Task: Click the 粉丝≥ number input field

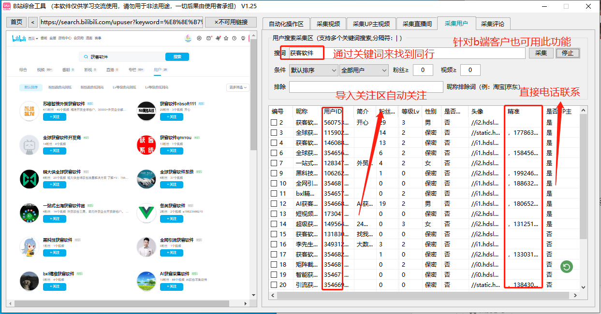Action: point(423,70)
